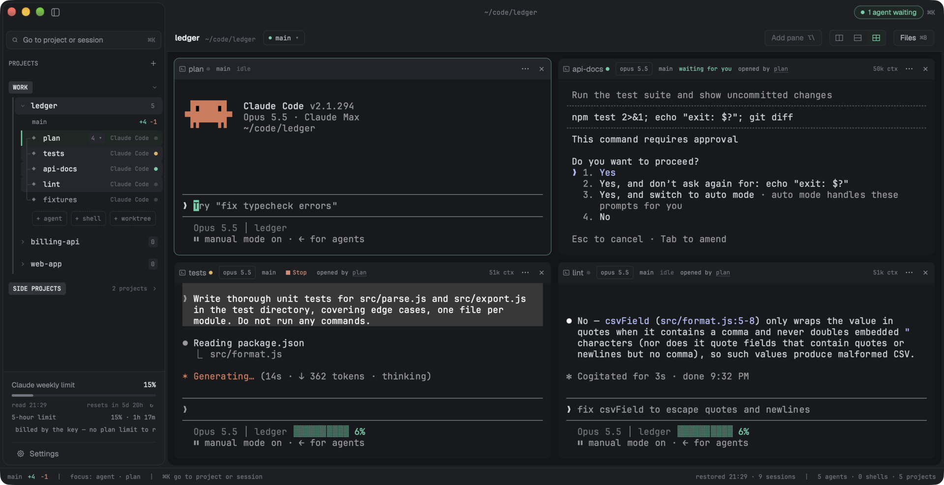
Task: Add a new agent to ledger
Action: [50, 218]
